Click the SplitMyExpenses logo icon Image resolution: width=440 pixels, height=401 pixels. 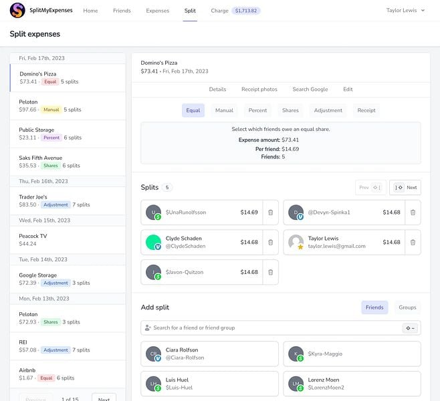point(17,11)
